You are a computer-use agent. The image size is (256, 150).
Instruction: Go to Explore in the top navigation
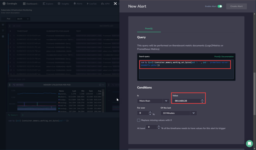(x=48, y=3)
